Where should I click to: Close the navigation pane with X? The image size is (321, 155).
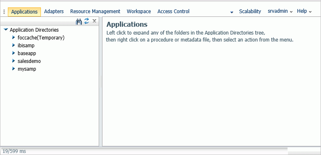click(x=94, y=21)
